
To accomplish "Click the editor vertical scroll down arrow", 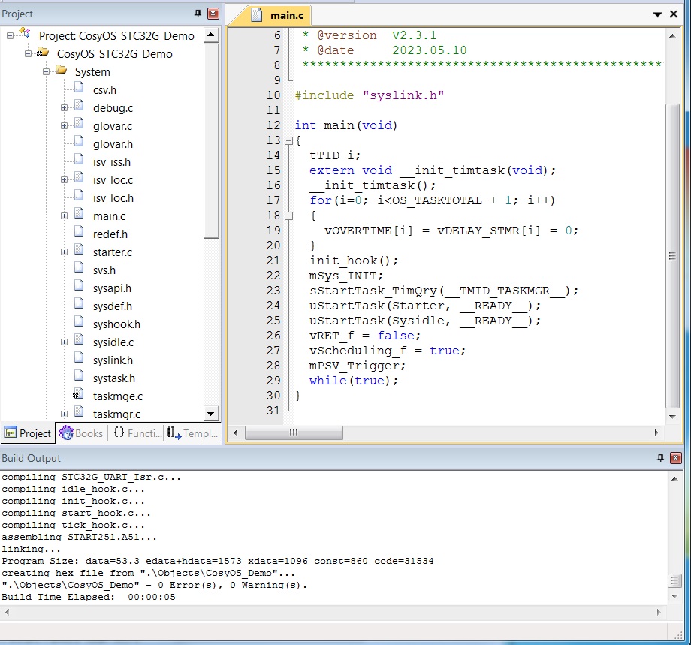I will pyautogui.click(x=672, y=416).
